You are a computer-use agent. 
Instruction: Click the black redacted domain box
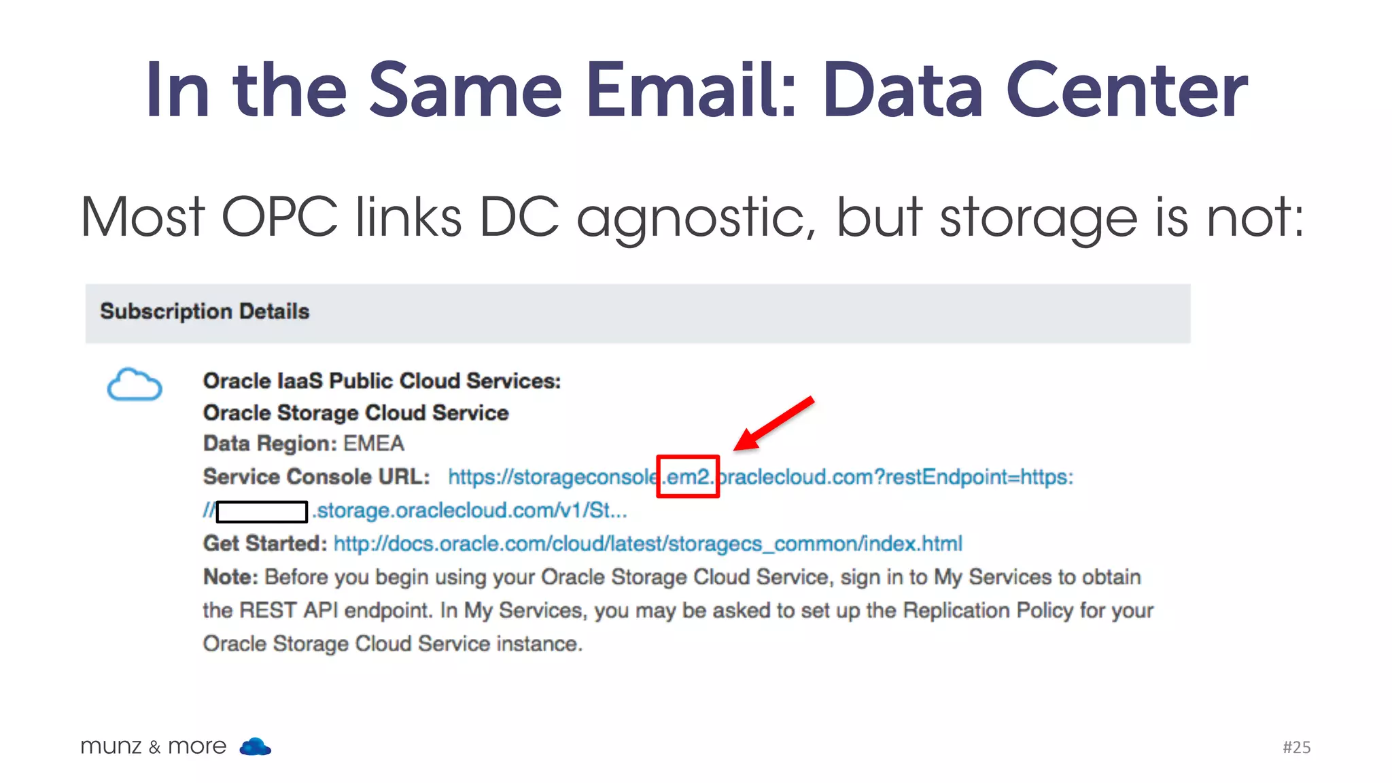click(262, 512)
